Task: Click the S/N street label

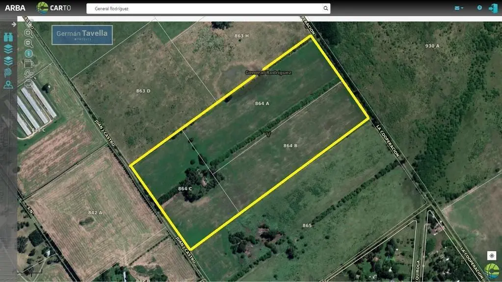Action: [30, 210]
